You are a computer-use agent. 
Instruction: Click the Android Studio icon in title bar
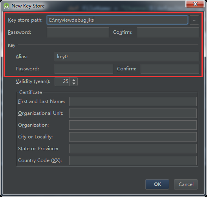6,6
